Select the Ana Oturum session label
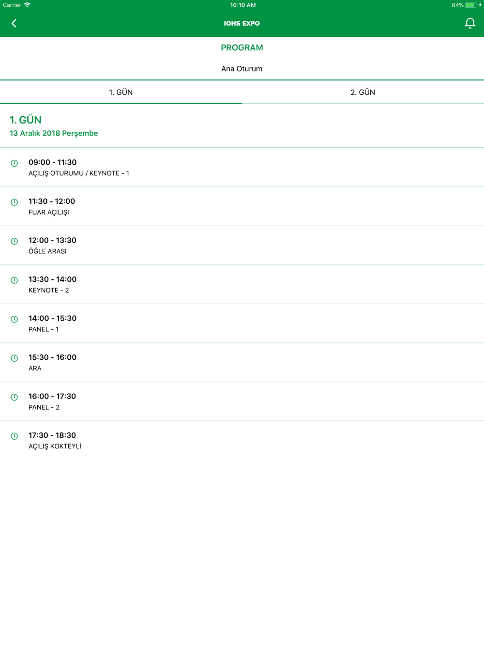Viewport: 484px width, 646px height. click(x=242, y=69)
